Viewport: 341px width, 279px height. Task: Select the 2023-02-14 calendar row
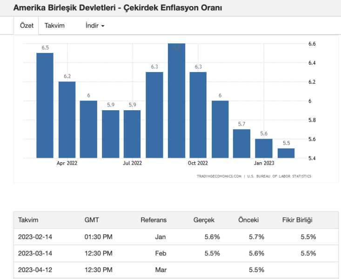pyautogui.click(x=176, y=237)
